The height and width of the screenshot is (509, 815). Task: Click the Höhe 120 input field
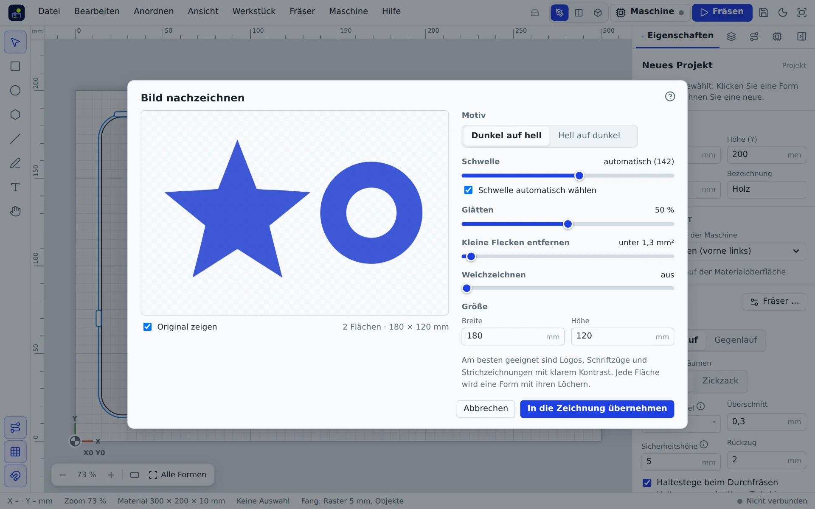[x=622, y=336]
